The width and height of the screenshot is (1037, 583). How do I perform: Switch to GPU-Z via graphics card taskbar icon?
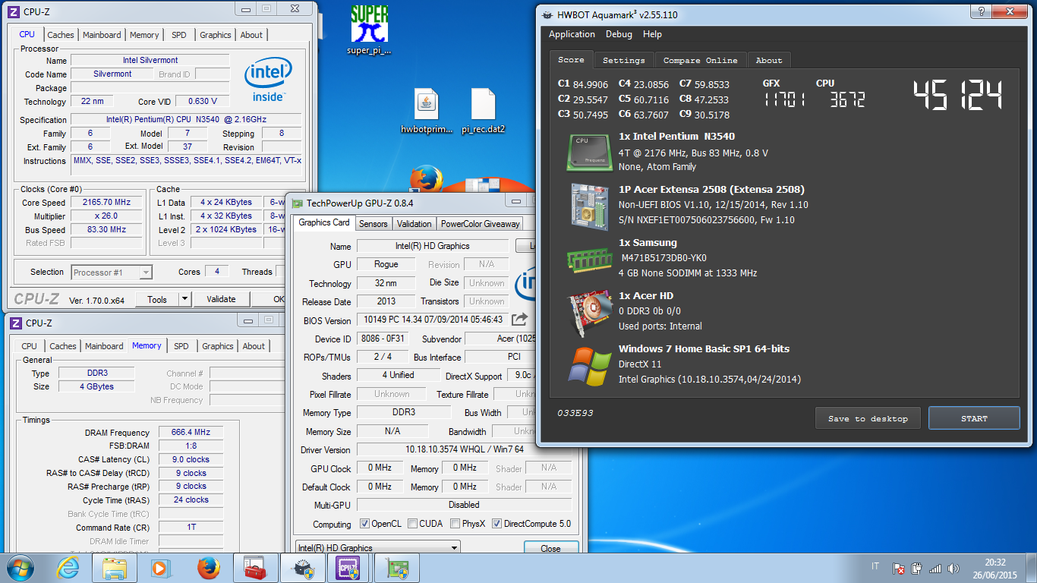click(x=396, y=568)
